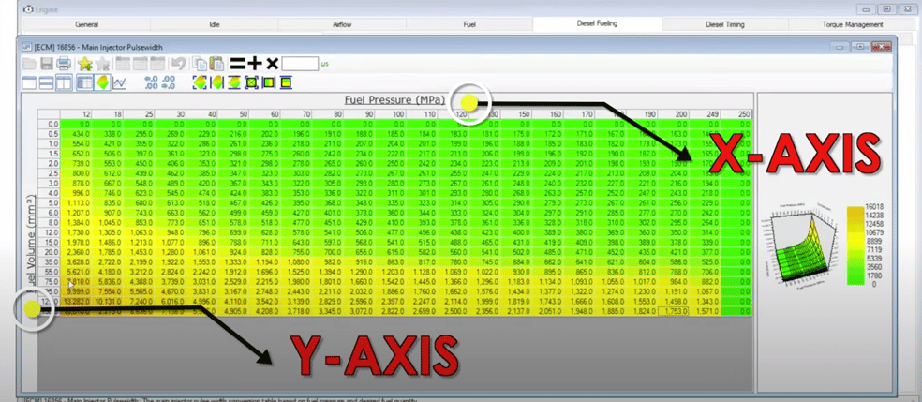922x402 pixels.
Task: Click the multiply icon in the toolbar
Action: pos(272,64)
